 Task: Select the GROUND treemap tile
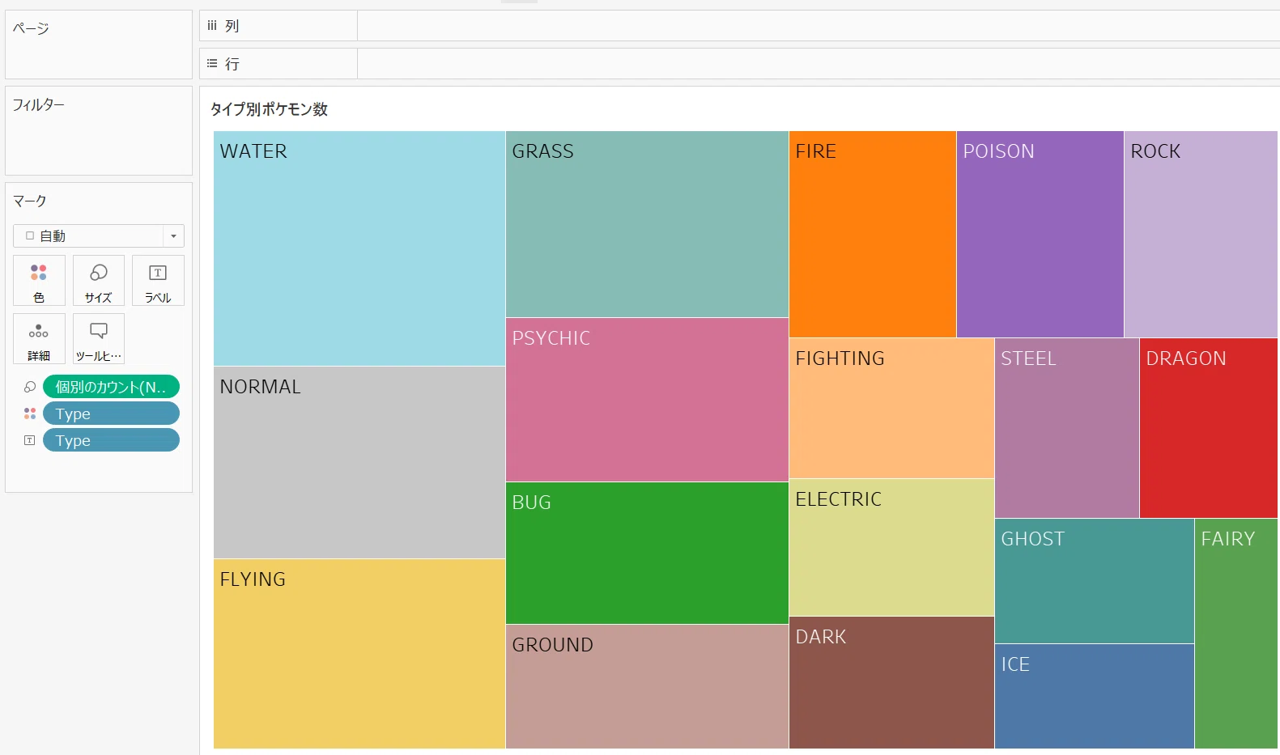(647, 686)
